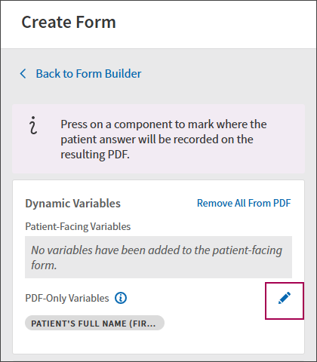Click the word 'form.' in placeholder message
Screen dimensions: 317x362
(x=44, y=265)
